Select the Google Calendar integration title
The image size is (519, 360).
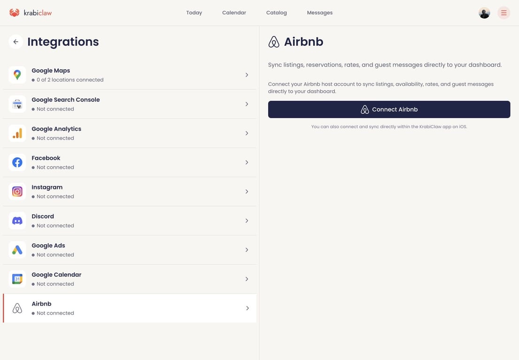tap(56, 275)
